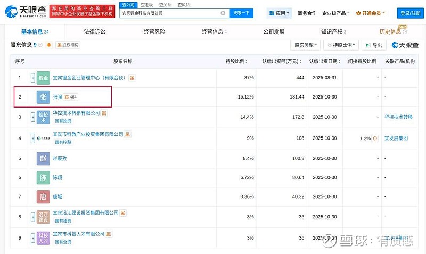Select the 查关系 search tab
This screenshot has width=426, height=254.
pos(165,5)
